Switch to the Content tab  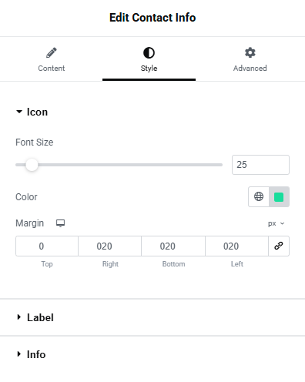click(52, 59)
